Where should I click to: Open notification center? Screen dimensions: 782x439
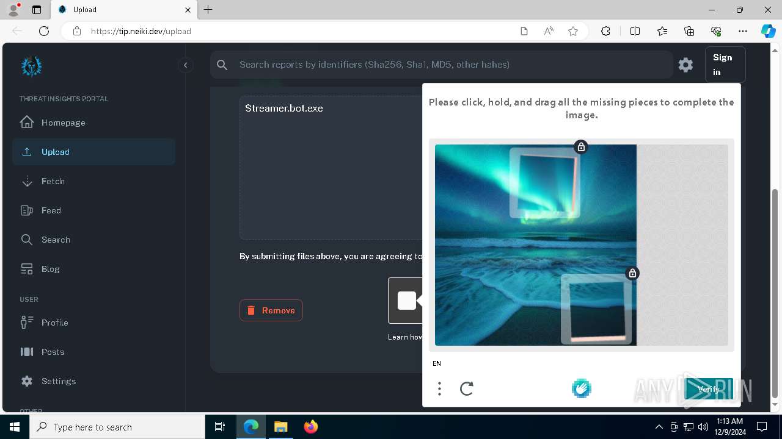(x=762, y=427)
